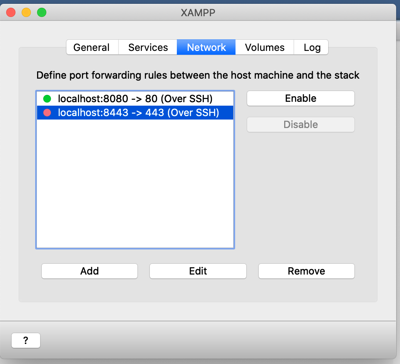Click the port forwarding description text
400x364 pixels.
[198, 76]
